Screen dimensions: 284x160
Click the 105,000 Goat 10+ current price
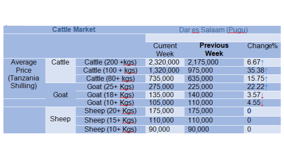pyautogui.click(x=161, y=103)
